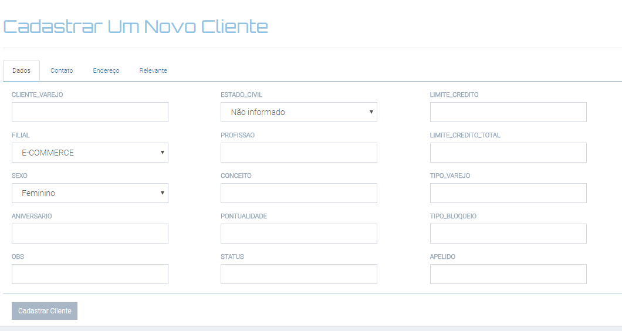This screenshot has width=622, height=331.
Task: Click the APELIDO label
Action: [x=442, y=257]
